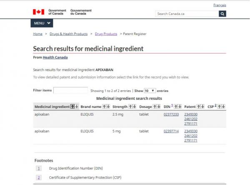250x185 pixels.
Task: Open patent 2461202 for 5 mg tablet
Action: [x=191, y=136]
